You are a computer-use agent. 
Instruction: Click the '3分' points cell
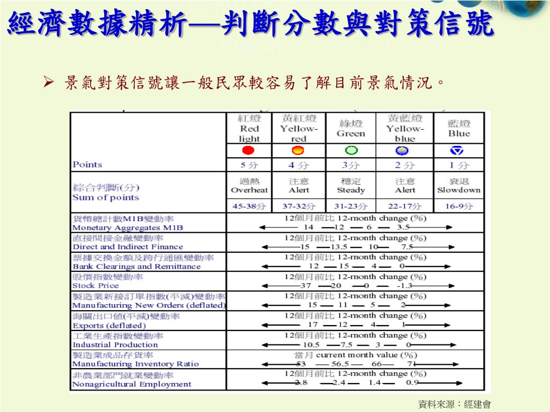351,165
